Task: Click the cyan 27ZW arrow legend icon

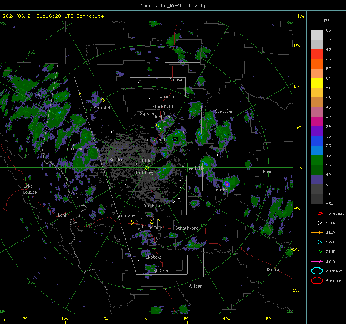Action: coord(317,242)
